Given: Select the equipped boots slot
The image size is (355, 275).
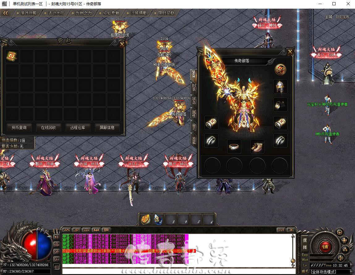Looking at the screenshot, I should tap(257, 146).
